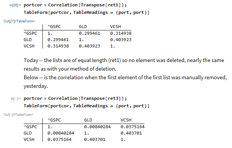
Task: Select the 0.314938 value in the first table's top row
Action: pyautogui.click(x=121, y=33)
